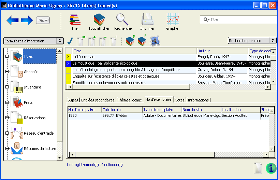Screen dimensions: 278x180
Task: Toggle the yellow mark beside La méthodologie du questionnaire
Action: [69, 70]
